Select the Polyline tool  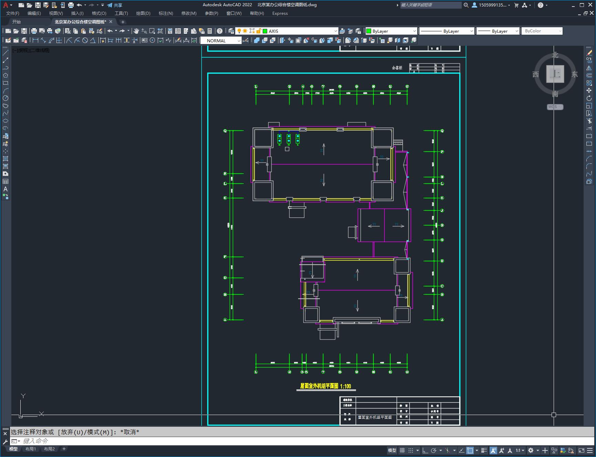click(6, 68)
